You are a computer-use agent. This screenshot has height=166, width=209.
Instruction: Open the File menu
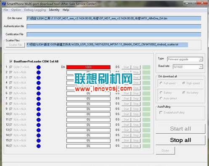6,10
